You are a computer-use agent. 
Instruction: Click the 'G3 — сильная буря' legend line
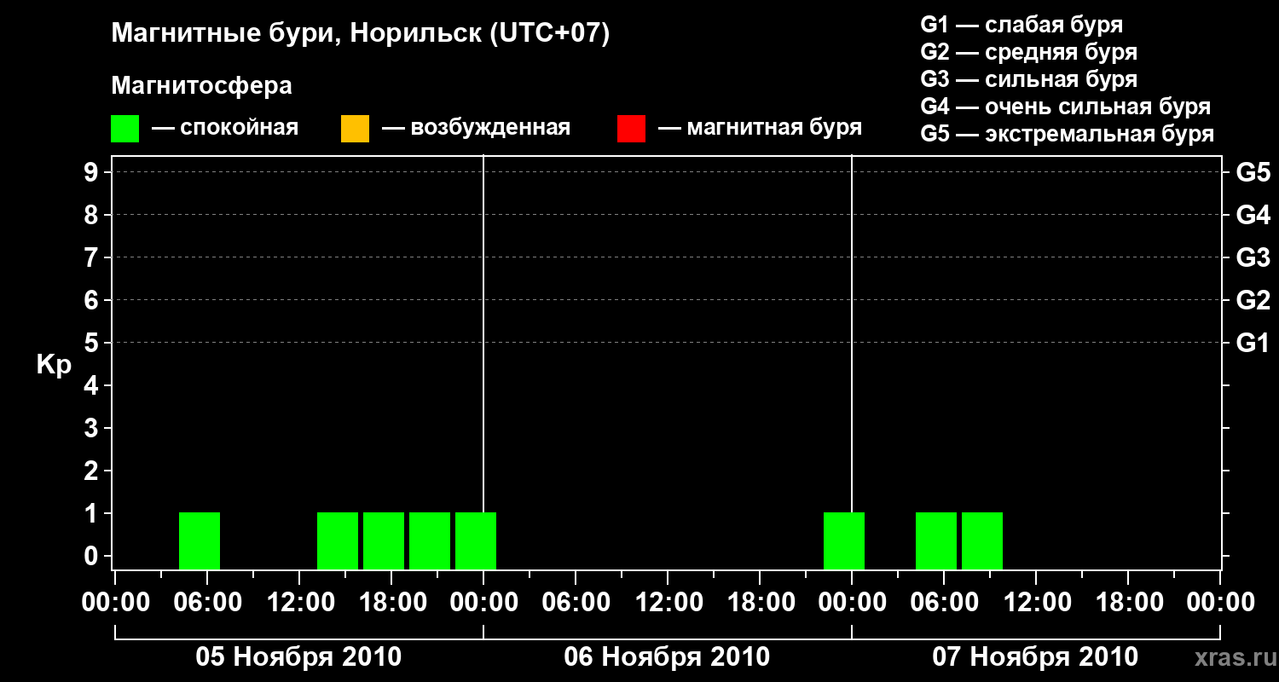pos(1029,79)
